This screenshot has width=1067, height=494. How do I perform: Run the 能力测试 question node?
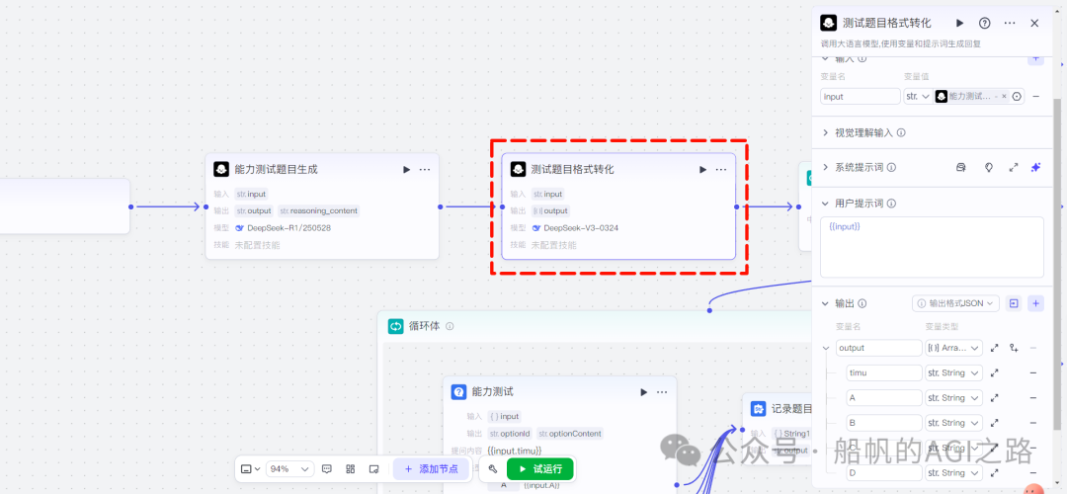pyautogui.click(x=644, y=392)
